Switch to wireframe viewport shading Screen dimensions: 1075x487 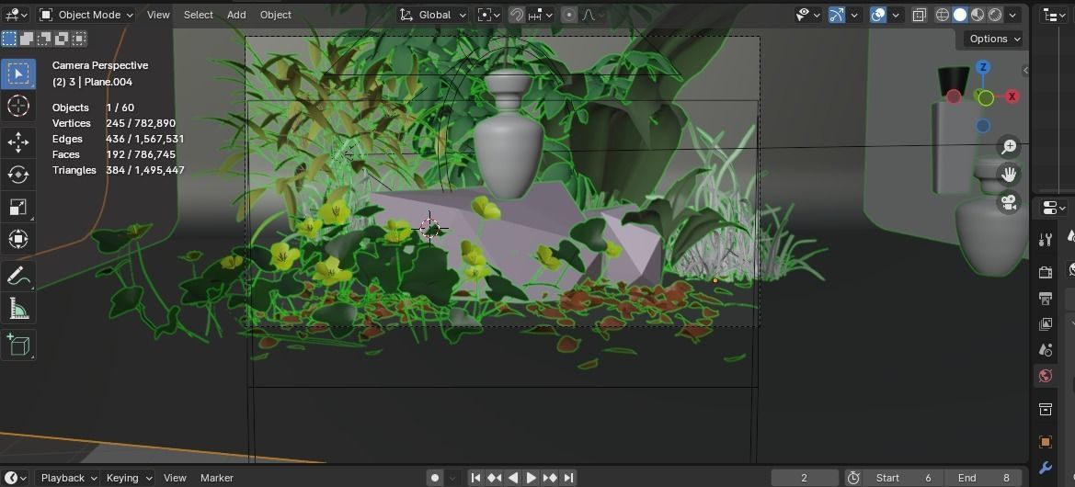pyautogui.click(x=943, y=15)
